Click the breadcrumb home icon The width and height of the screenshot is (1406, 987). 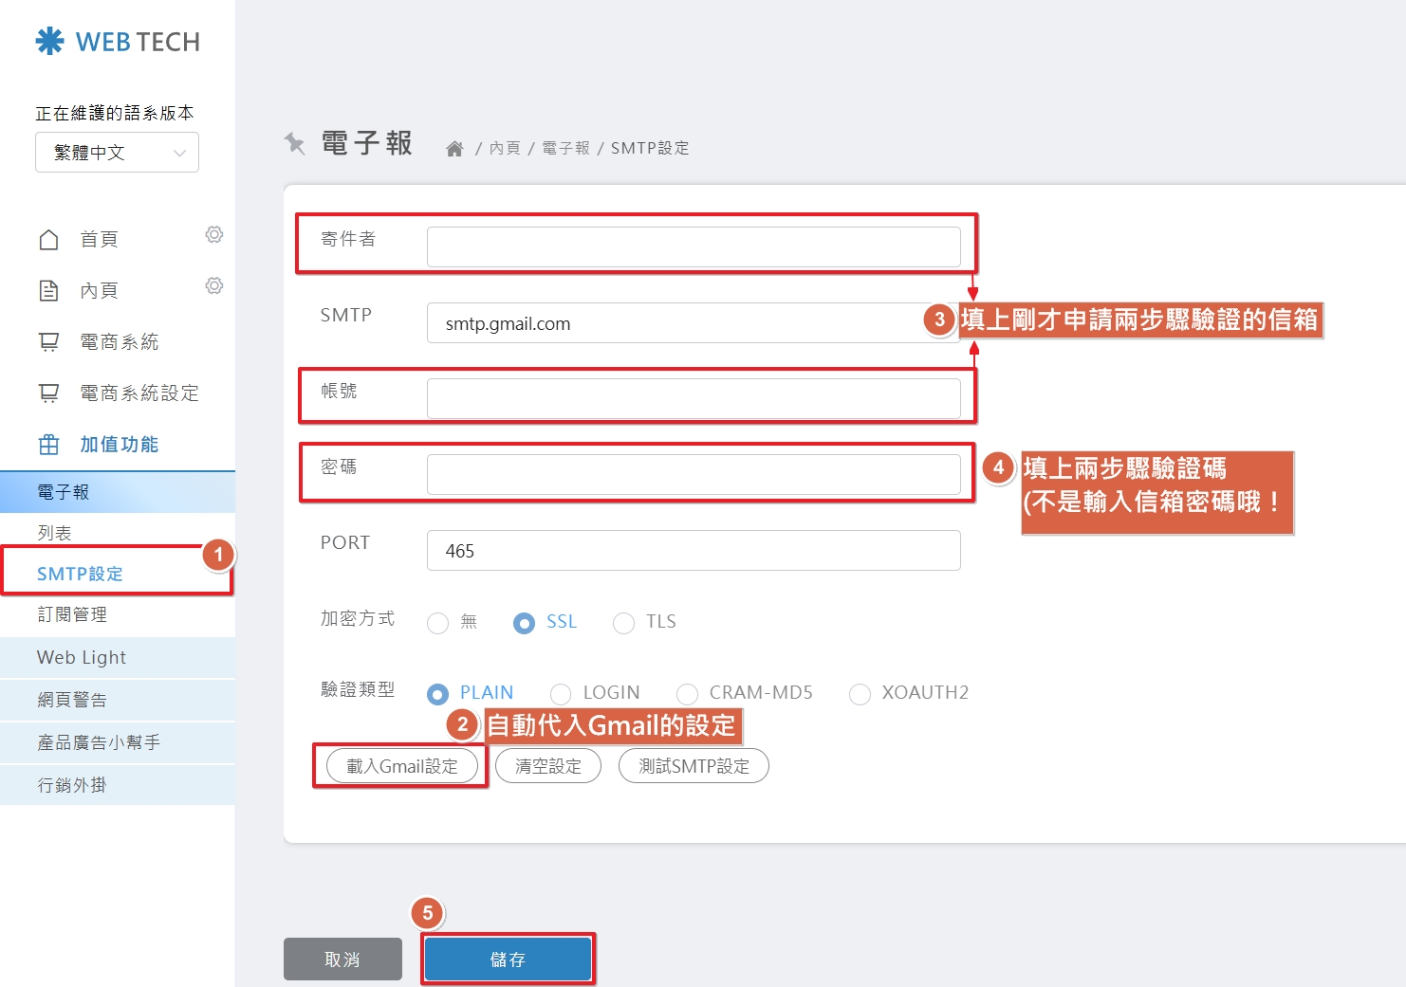454,147
